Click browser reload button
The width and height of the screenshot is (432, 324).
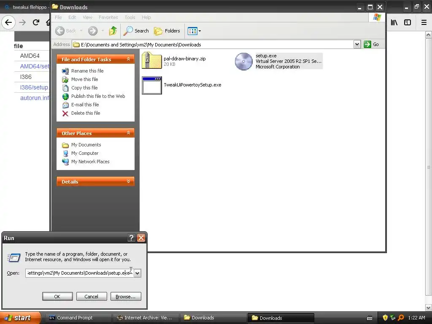tap(36, 22)
